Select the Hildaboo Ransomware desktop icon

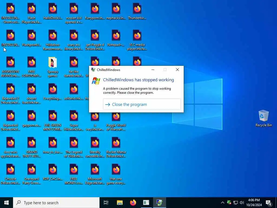[x=53, y=41]
